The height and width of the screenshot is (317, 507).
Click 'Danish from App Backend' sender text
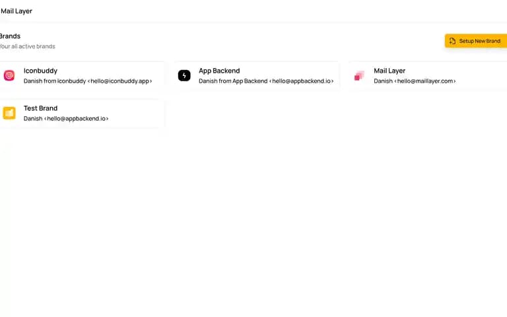pyautogui.click(x=233, y=81)
